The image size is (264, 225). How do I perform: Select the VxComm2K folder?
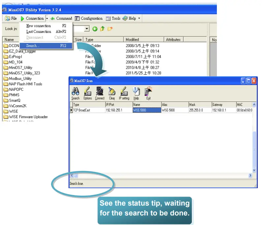[15, 106]
